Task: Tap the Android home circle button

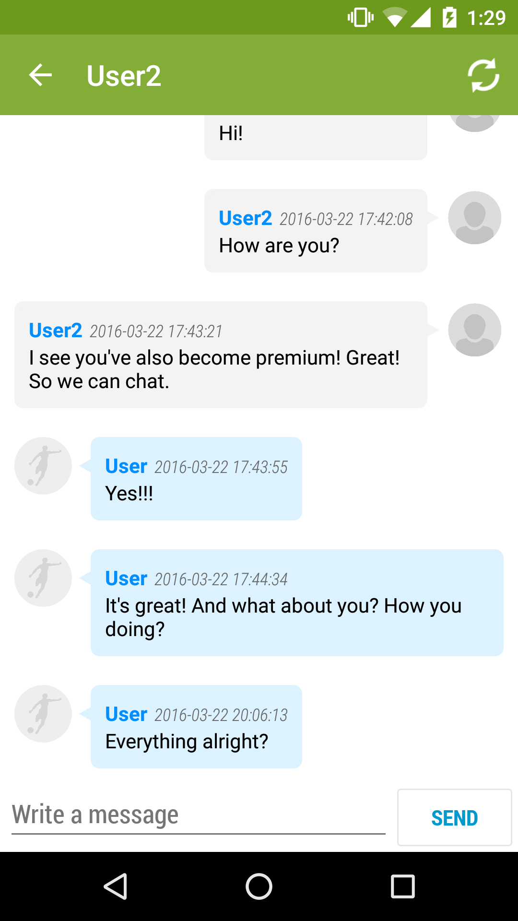Action: (x=259, y=886)
